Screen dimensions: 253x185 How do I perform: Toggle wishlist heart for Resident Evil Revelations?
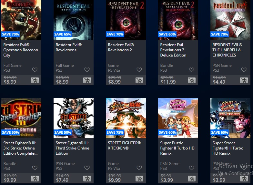[87, 70]
